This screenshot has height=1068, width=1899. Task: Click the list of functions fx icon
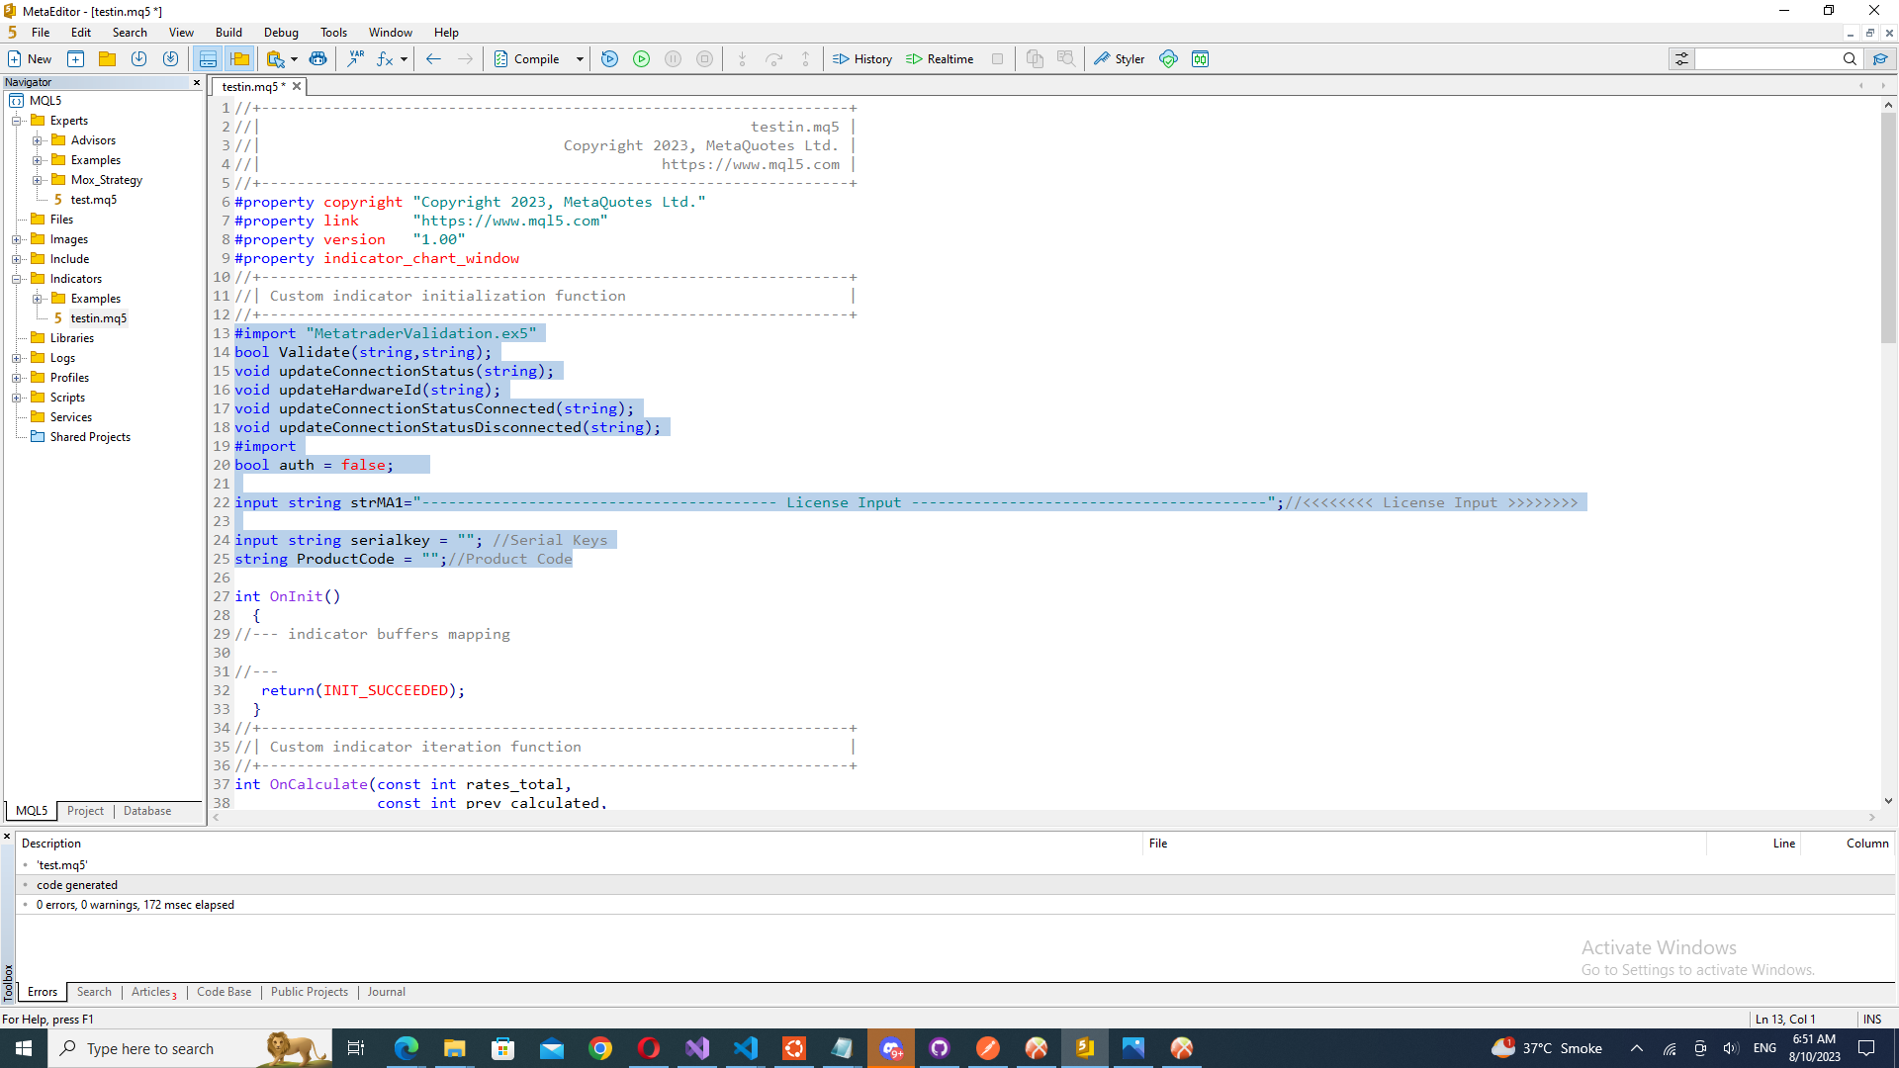coord(385,59)
